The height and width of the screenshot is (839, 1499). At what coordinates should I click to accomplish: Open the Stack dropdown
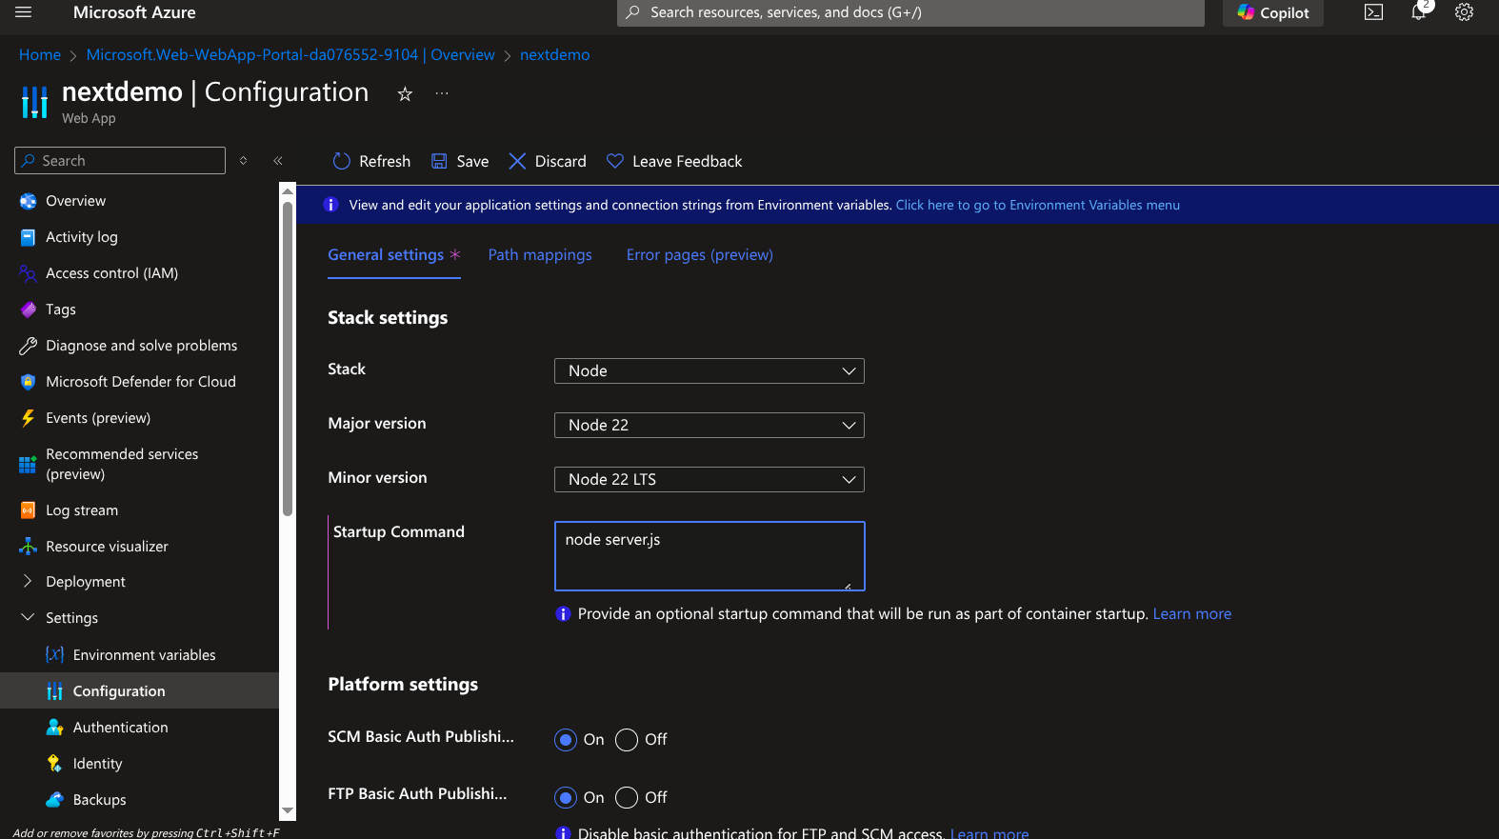pyautogui.click(x=710, y=371)
